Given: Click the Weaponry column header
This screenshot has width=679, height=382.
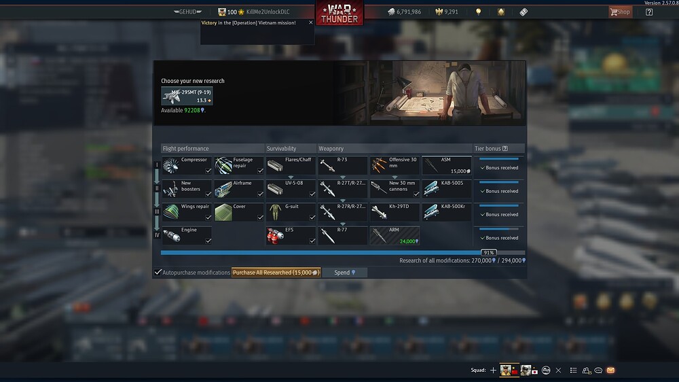Looking at the screenshot, I should click(x=394, y=148).
